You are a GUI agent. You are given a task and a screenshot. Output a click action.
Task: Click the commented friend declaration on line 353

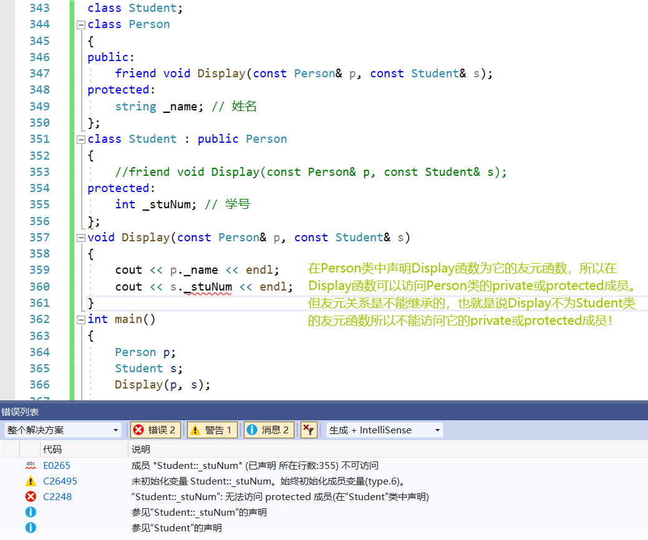click(311, 172)
